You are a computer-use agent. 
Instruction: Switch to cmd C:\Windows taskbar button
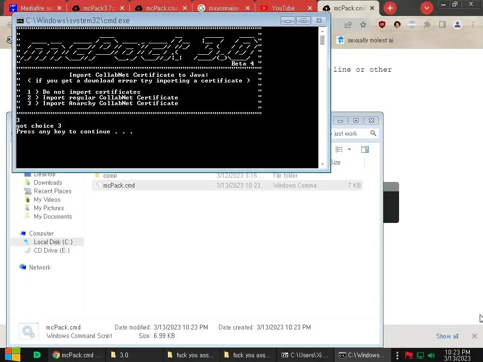pyautogui.click(x=361, y=355)
